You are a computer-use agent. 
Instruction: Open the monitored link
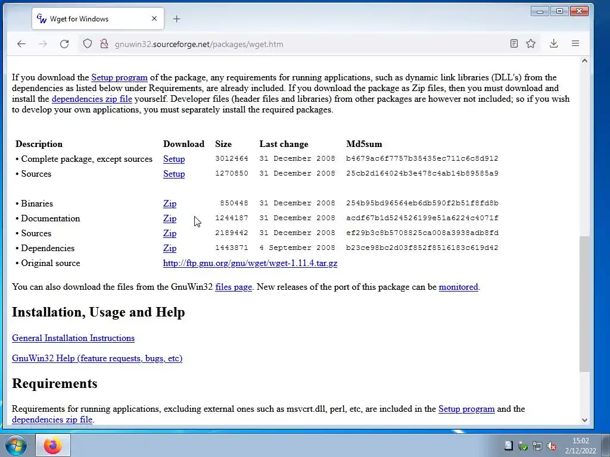pyautogui.click(x=458, y=287)
